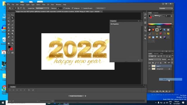Select the Move tool

(13, 15)
